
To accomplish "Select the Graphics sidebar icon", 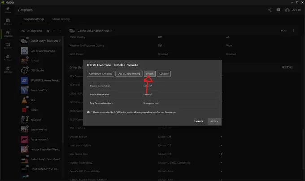I will click(8, 34).
